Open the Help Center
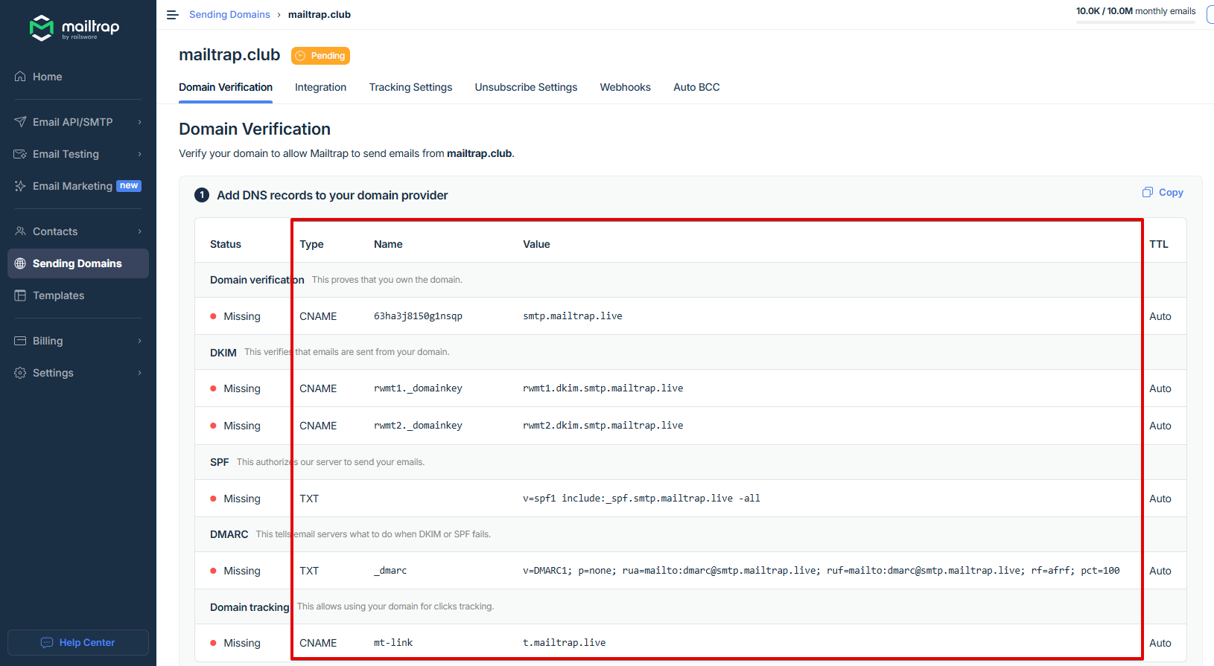The width and height of the screenshot is (1214, 666). point(78,642)
